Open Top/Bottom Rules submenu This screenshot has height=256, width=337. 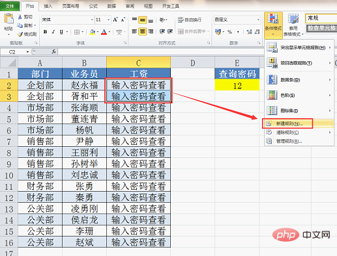pos(299,63)
